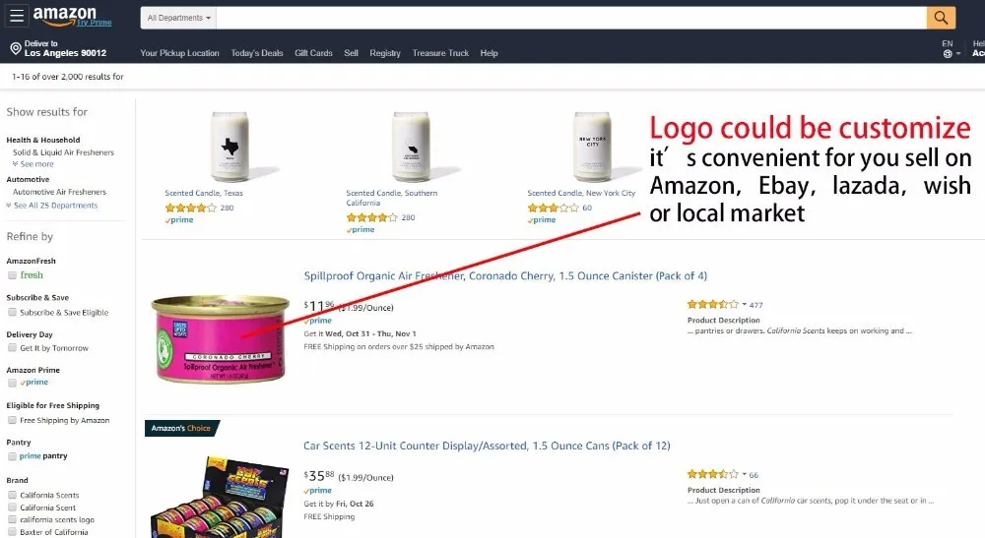
Task: Click the Coronado Cherry air freshener can image
Action: (x=220, y=338)
